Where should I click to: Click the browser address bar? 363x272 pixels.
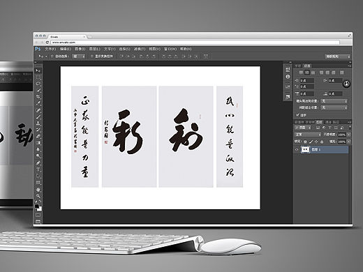pyautogui.click(x=195, y=43)
